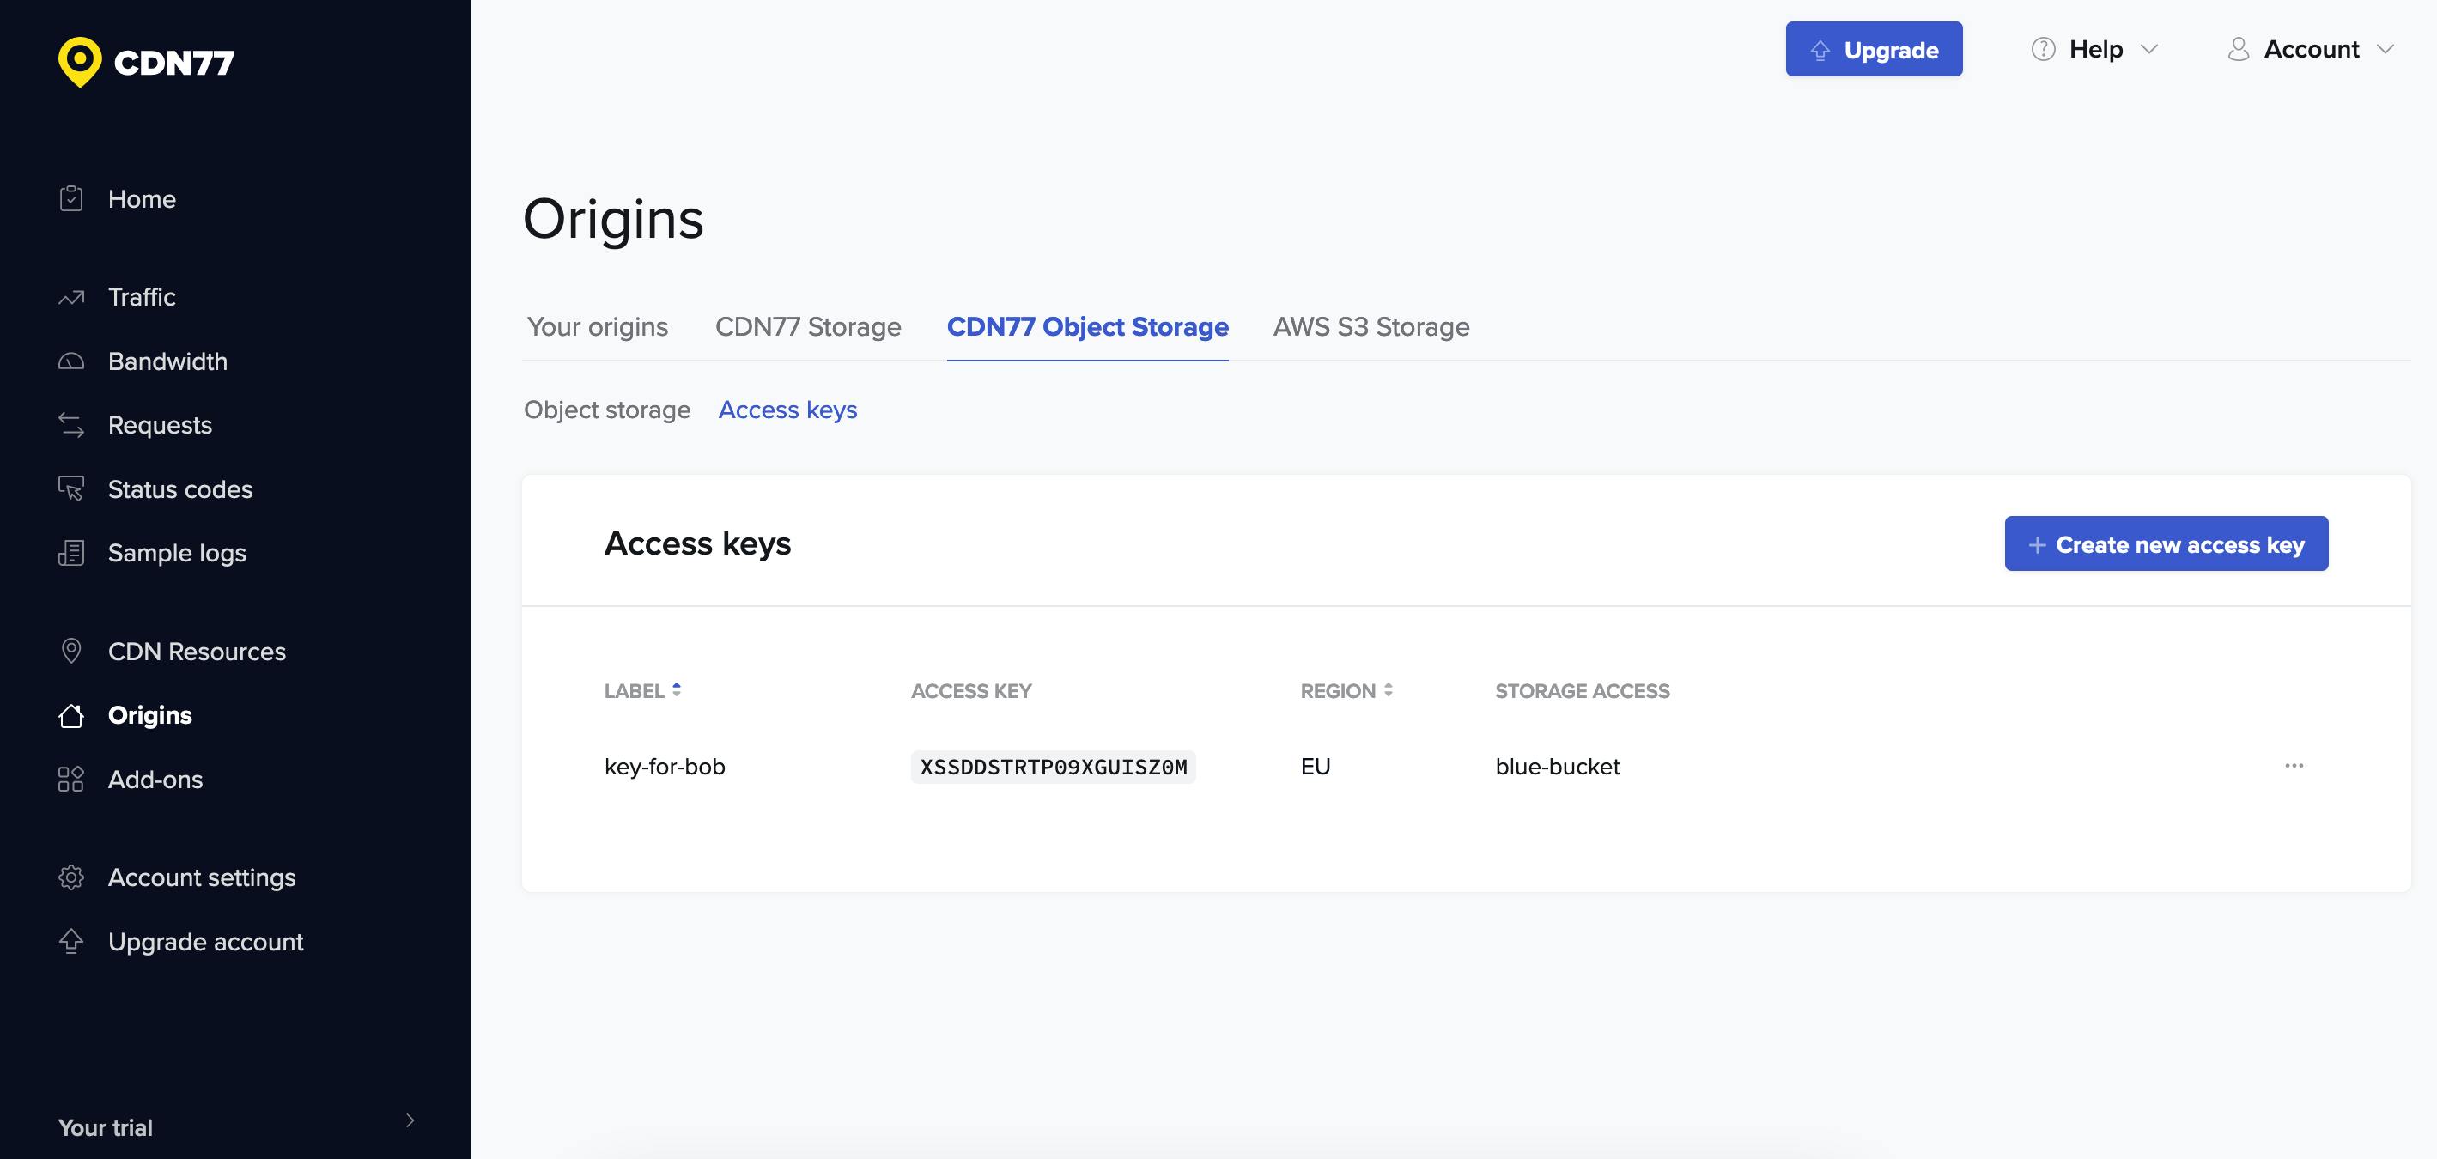
Task: Click the CDN Resources pin icon
Action: 71,651
